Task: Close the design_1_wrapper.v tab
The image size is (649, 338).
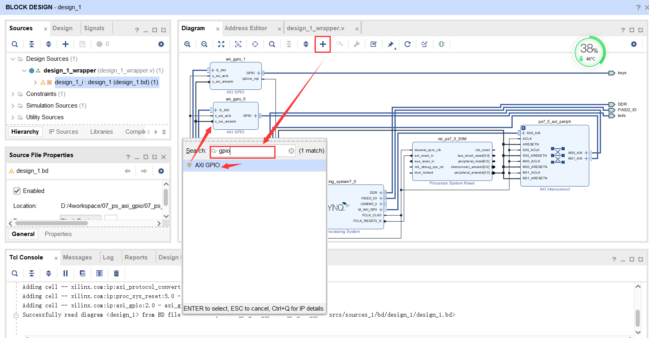Action: click(x=357, y=29)
